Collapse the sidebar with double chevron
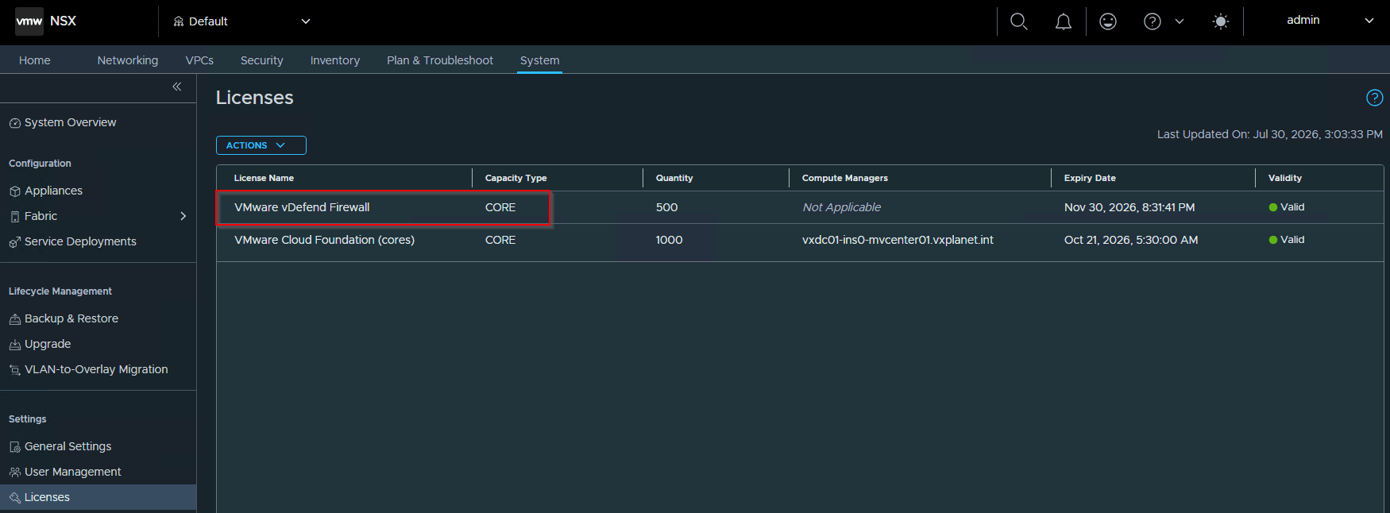The width and height of the screenshot is (1390, 513). (177, 87)
